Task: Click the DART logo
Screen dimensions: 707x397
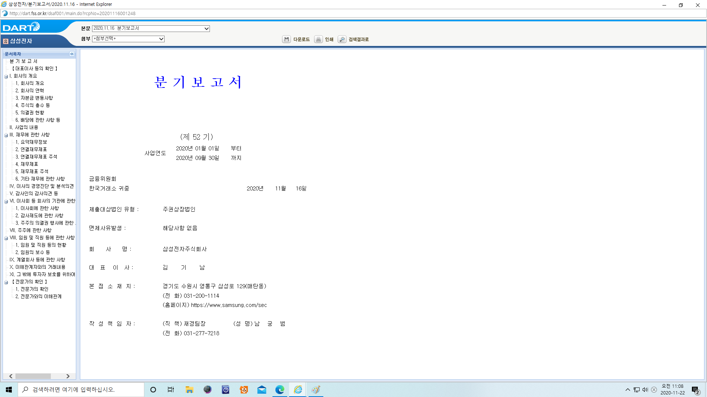Action: pos(21,27)
